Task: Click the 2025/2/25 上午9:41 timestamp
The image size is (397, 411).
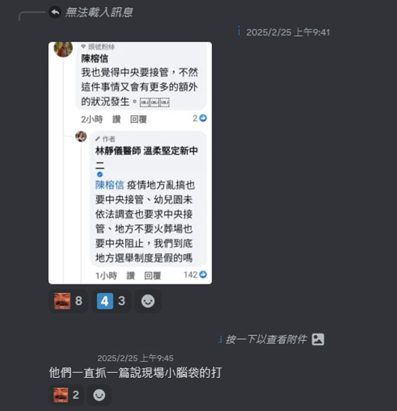Action: click(x=288, y=32)
